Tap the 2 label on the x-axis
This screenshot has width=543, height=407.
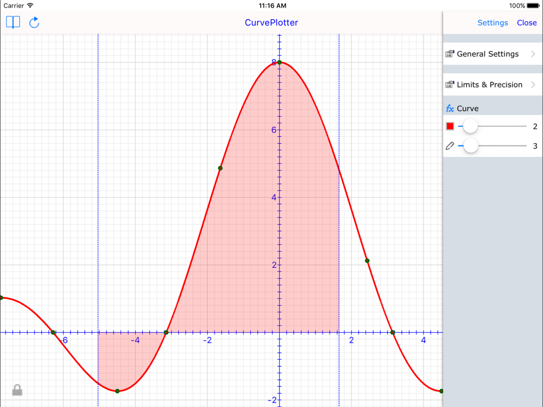[x=351, y=340]
